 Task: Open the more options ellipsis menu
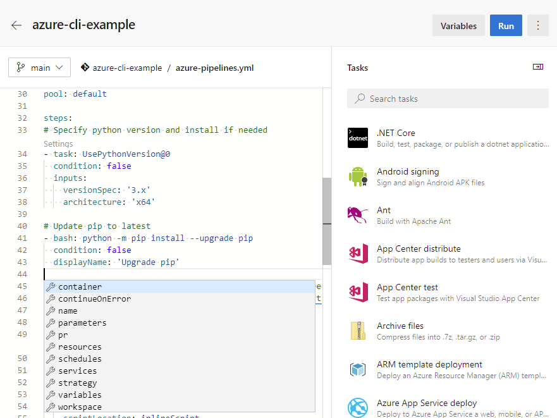[538, 26]
